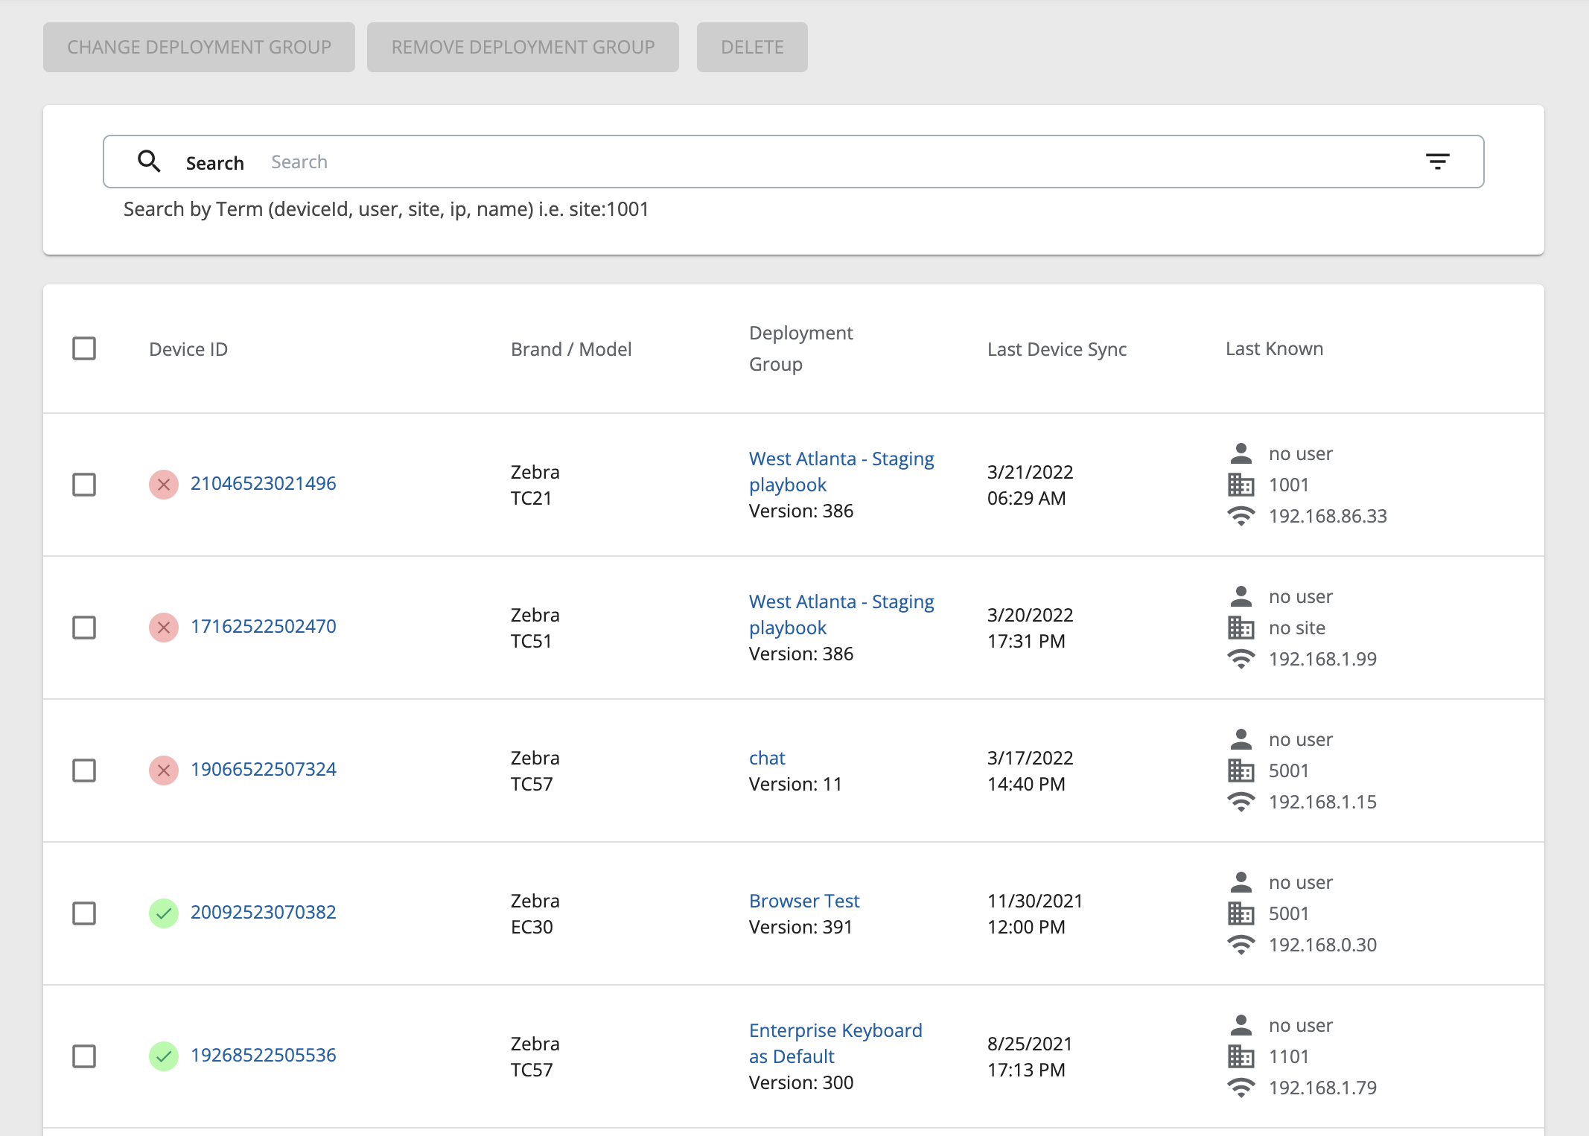Click the Last Known column header
Viewport: 1589px width, 1136px height.
pos(1275,348)
